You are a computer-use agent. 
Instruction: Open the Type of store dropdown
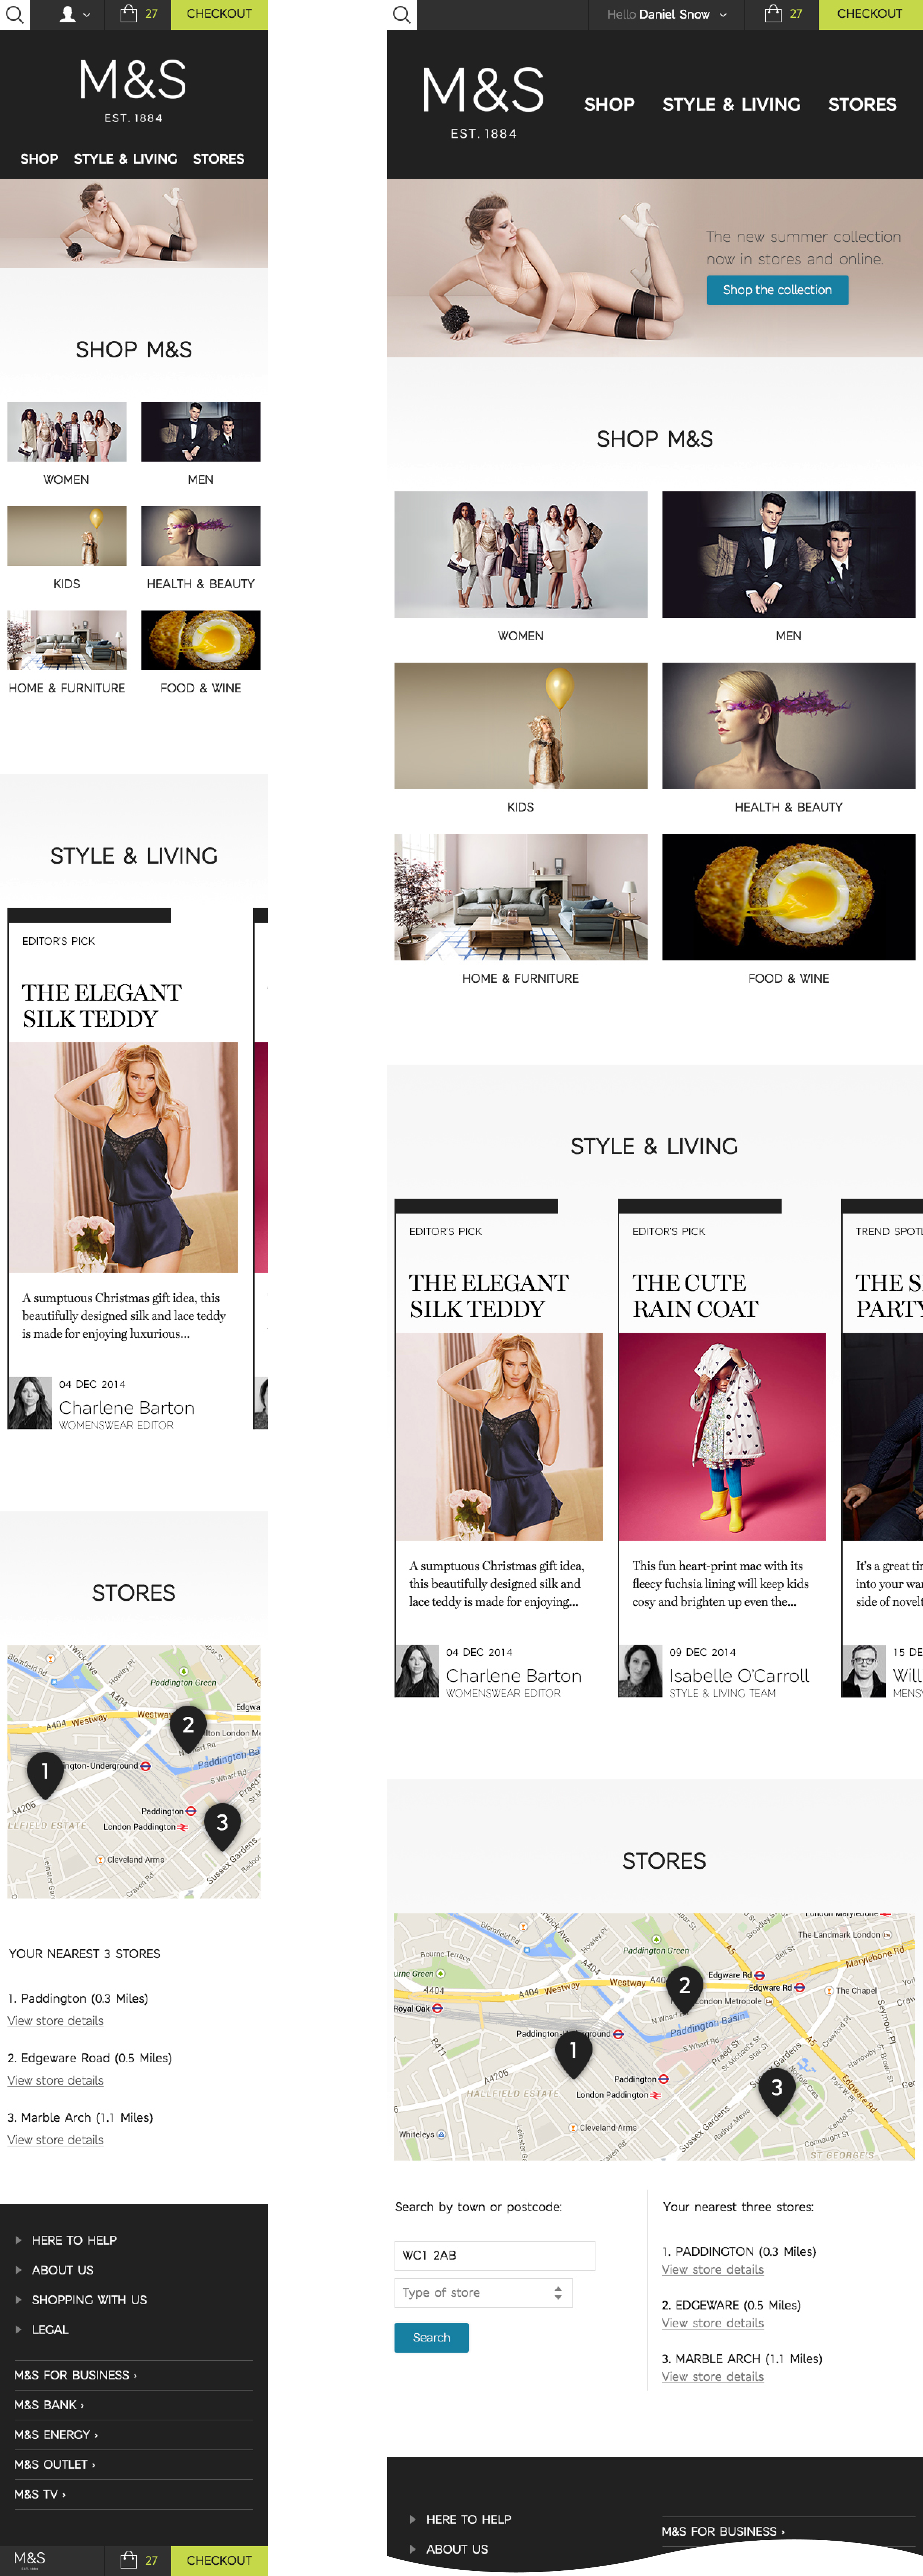coord(483,2292)
